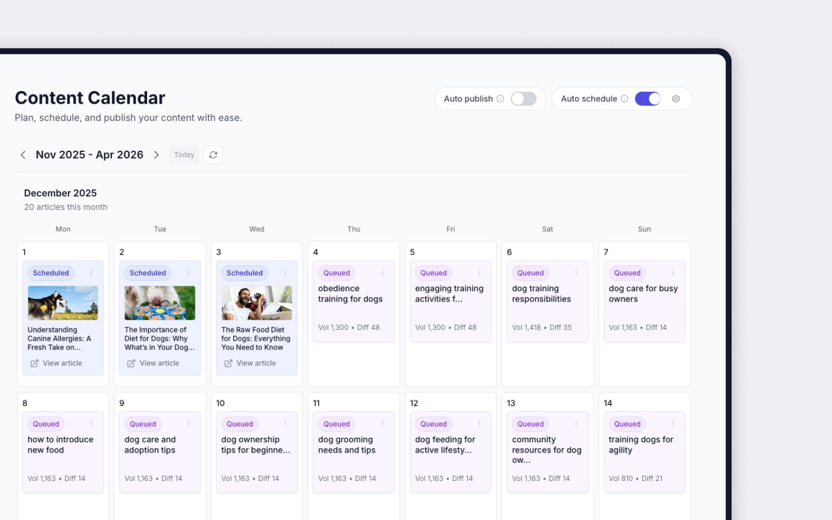
Task: Click the photo thumbnail on the December 3 card
Action: pos(256,302)
